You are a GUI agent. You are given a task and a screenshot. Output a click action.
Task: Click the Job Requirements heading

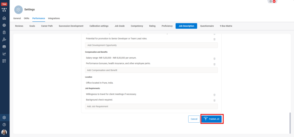click(92, 88)
